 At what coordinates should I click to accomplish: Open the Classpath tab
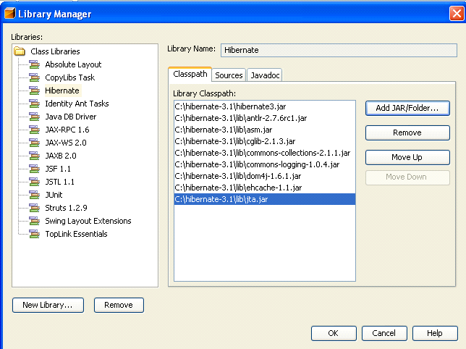(x=190, y=74)
